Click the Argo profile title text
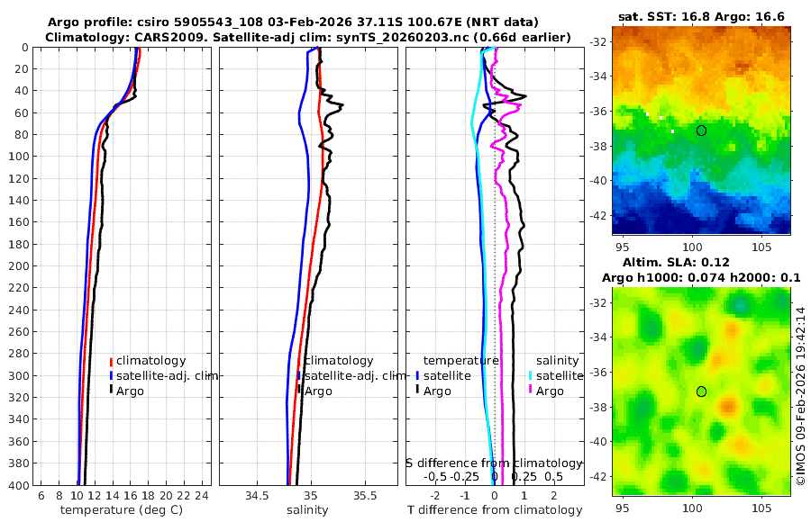This screenshot has height=522, width=811. coord(293,22)
